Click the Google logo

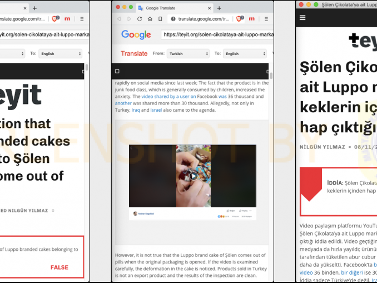(136, 35)
